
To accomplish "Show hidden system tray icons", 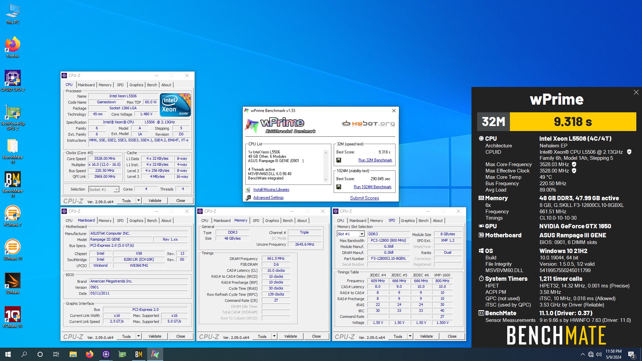I will (x=583, y=354).
